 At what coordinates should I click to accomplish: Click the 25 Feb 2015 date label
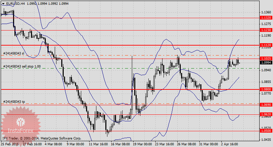coord(10,144)
